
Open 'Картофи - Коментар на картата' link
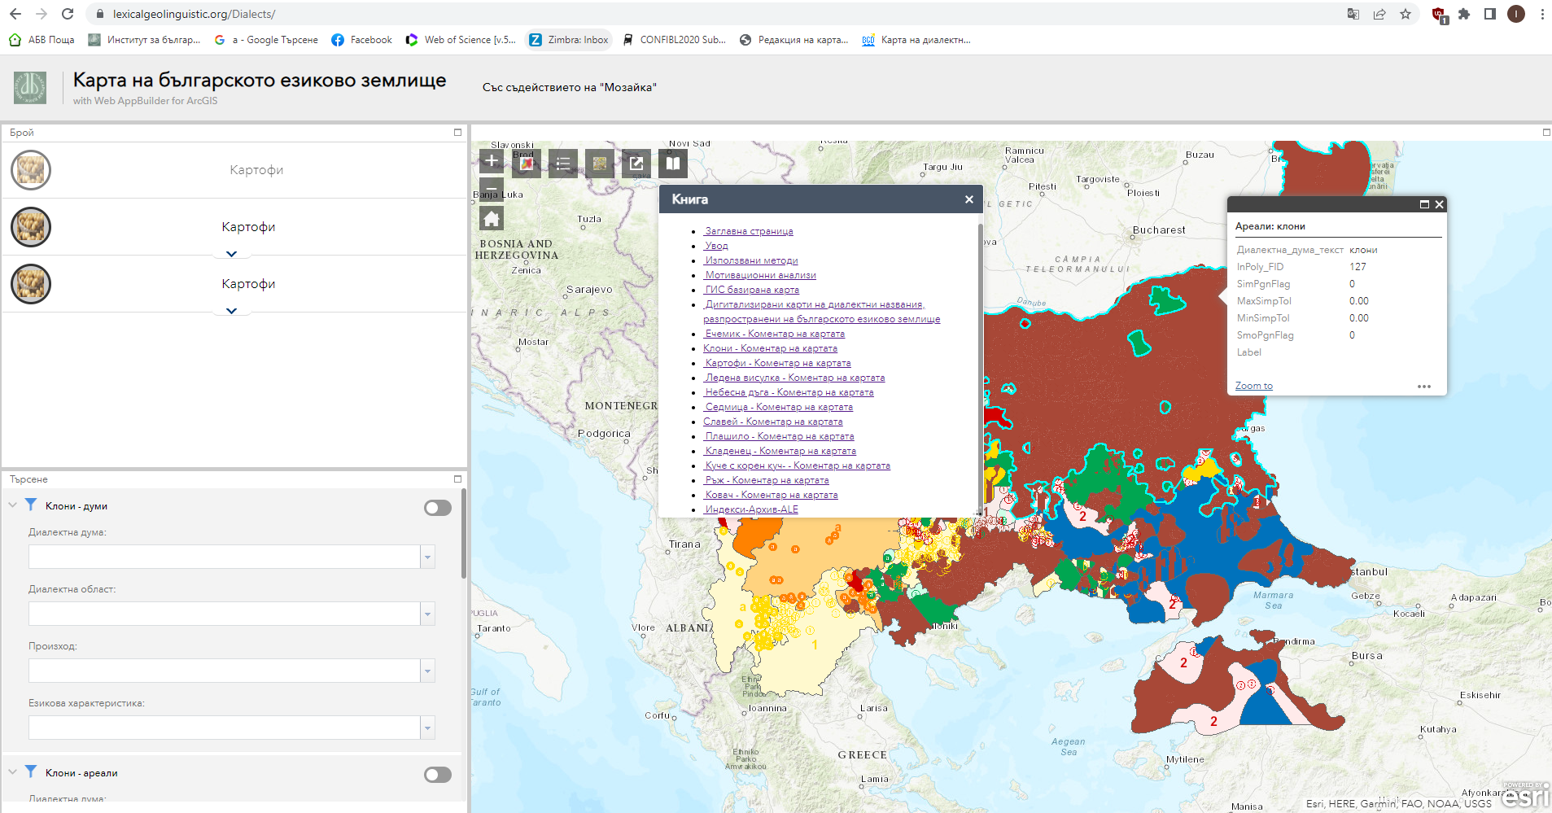[778, 363]
